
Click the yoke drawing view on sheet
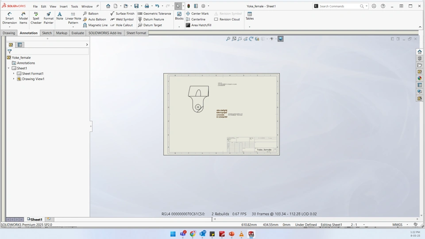pos(198,99)
